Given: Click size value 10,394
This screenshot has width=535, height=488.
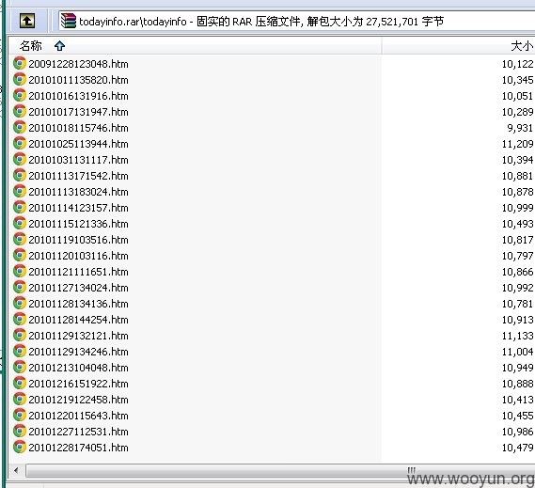Looking at the screenshot, I should pyautogui.click(x=517, y=160).
